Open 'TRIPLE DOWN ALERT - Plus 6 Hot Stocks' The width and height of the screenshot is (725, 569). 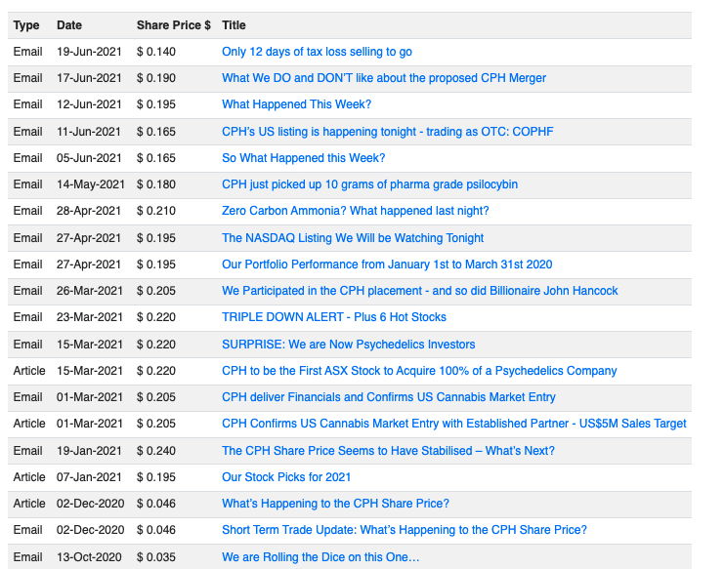pyautogui.click(x=334, y=317)
